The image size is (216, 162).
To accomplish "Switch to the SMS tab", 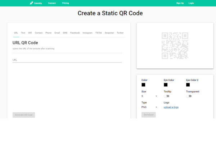I will pos(65,33).
